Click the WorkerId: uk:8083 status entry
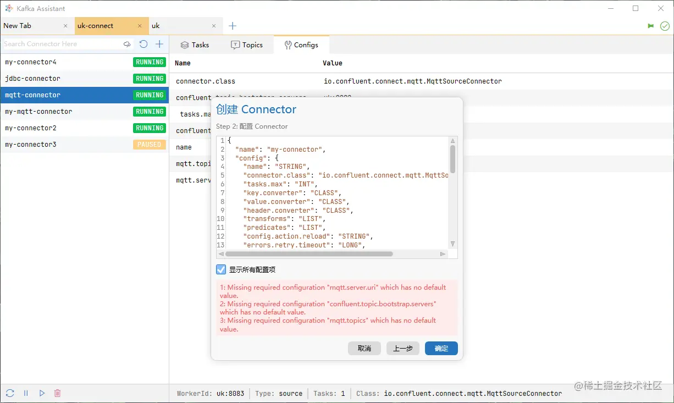 (211, 394)
